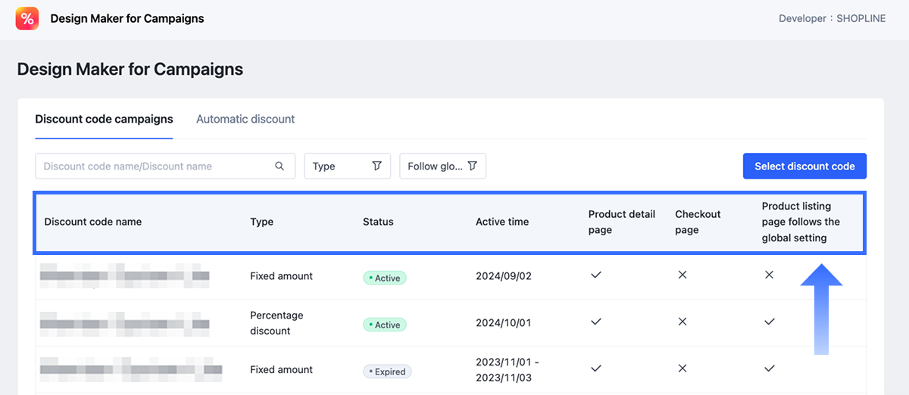This screenshot has height=395, width=909.
Task: Click the Active time column header
Action: point(501,222)
